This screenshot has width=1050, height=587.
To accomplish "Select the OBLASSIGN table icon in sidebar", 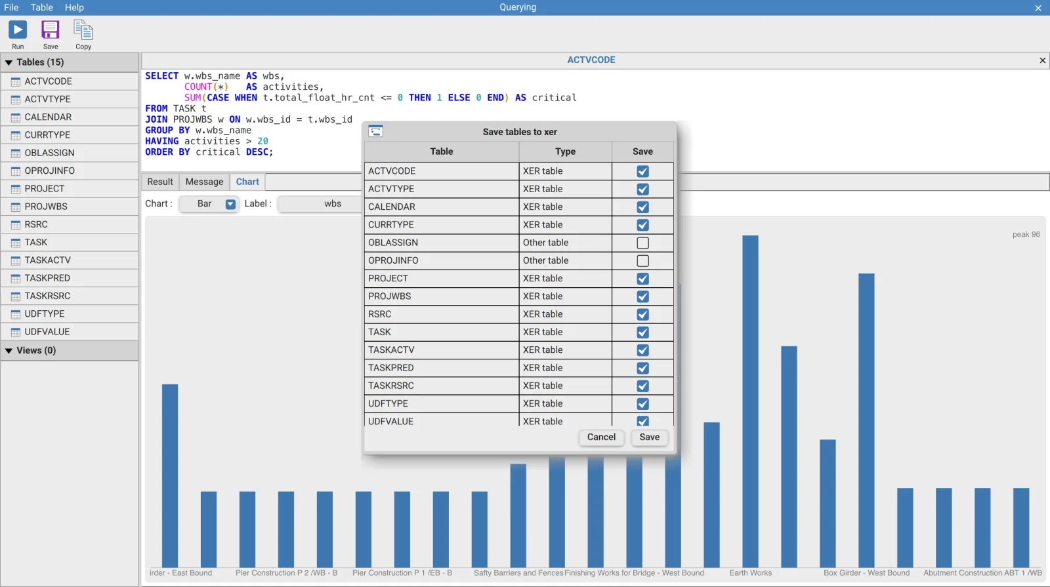I will pos(16,153).
